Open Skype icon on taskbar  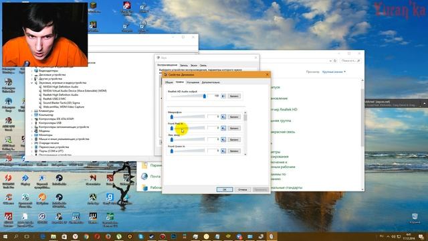tap(141, 236)
